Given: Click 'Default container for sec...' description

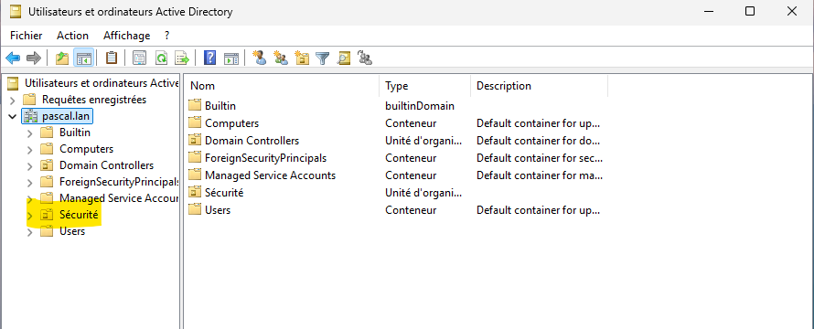Looking at the screenshot, I should point(540,158).
